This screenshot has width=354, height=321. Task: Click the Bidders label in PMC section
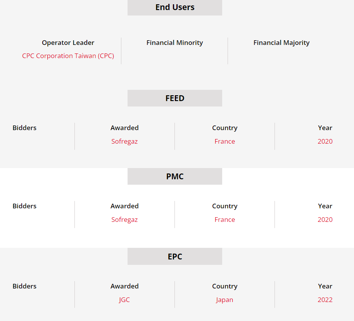[24, 206]
